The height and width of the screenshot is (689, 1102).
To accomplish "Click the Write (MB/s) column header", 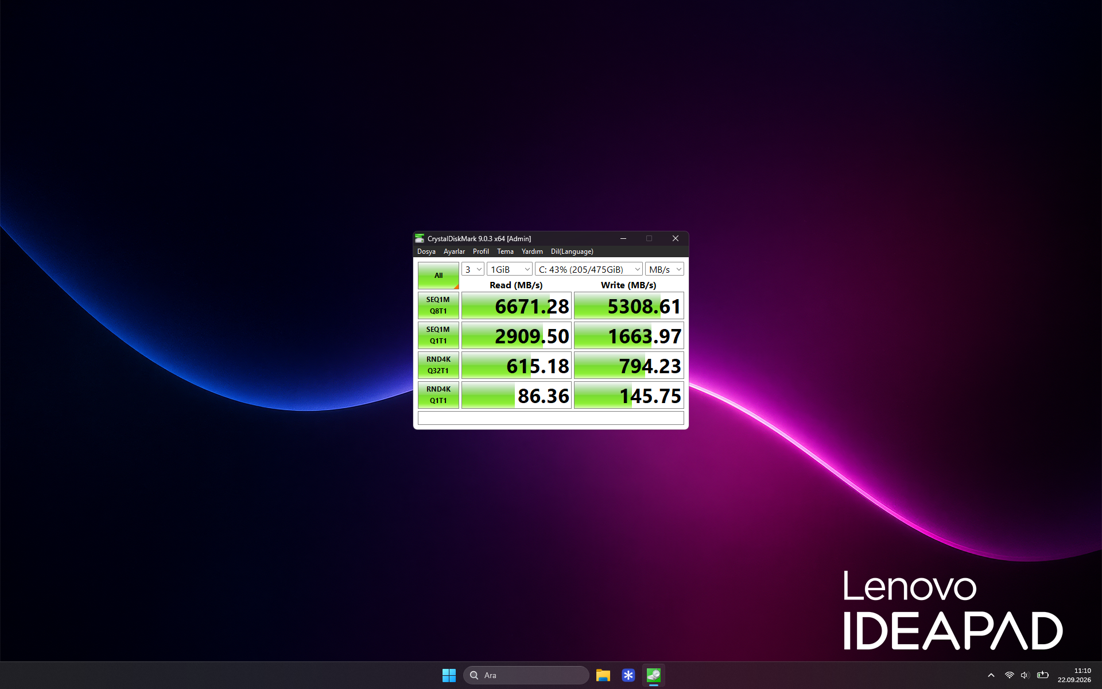I will pos(628,285).
